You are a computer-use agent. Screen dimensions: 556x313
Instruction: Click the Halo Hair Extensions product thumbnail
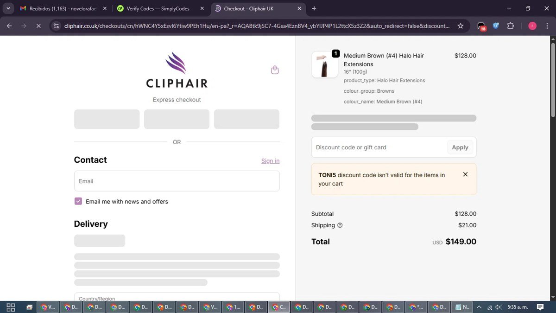pyautogui.click(x=325, y=64)
